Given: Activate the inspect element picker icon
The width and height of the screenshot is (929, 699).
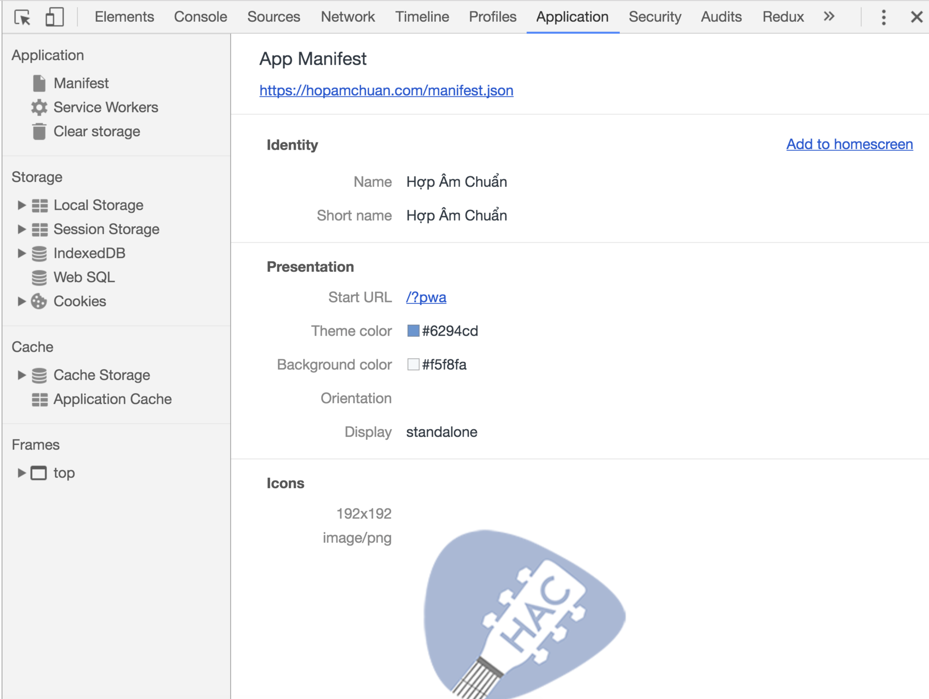Looking at the screenshot, I should pyautogui.click(x=23, y=17).
